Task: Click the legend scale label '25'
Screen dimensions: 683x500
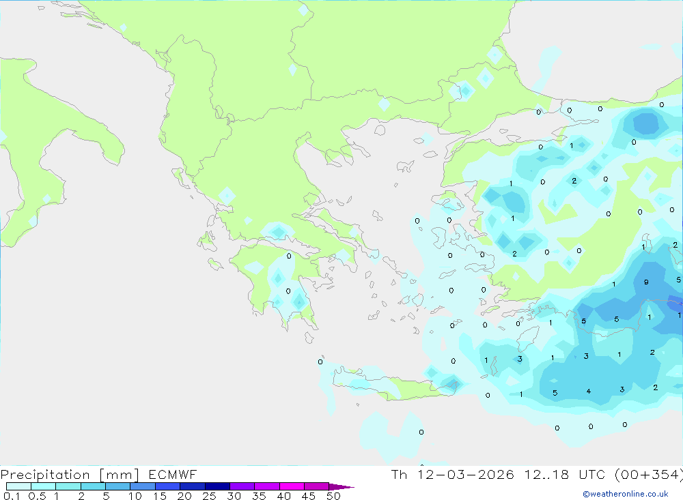Action: [209, 496]
